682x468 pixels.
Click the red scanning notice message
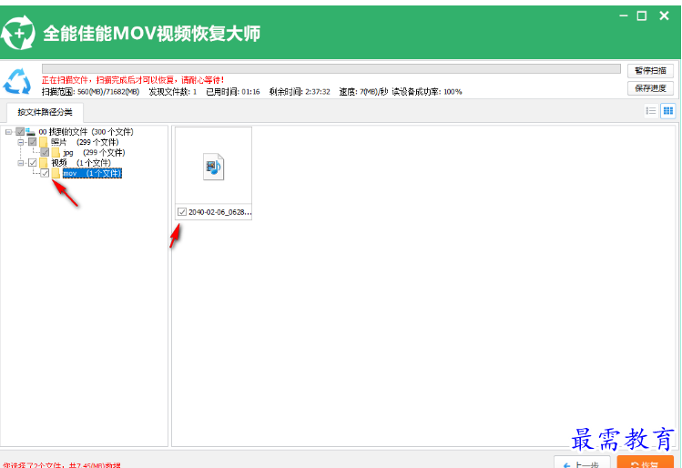point(133,80)
